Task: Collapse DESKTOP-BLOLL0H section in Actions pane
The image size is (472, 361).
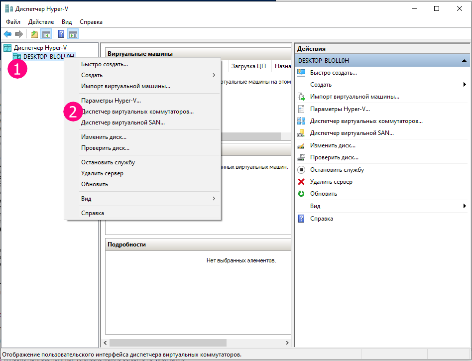Action: pos(464,61)
